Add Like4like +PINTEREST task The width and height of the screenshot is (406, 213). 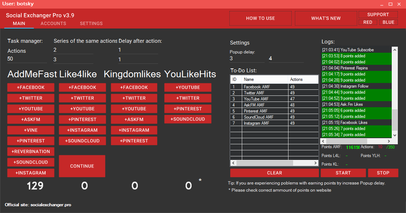click(82, 119)
